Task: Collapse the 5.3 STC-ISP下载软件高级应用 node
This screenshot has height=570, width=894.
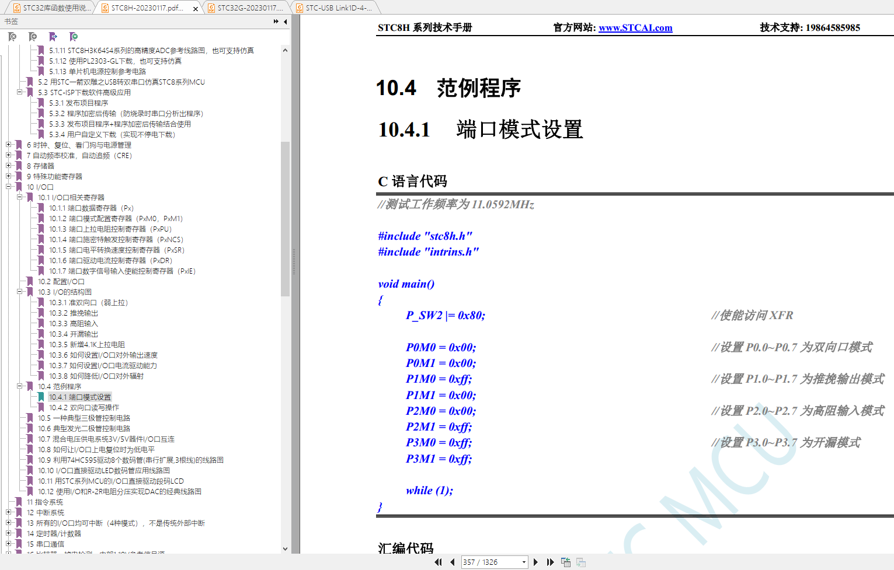Action: click(20, 92)
